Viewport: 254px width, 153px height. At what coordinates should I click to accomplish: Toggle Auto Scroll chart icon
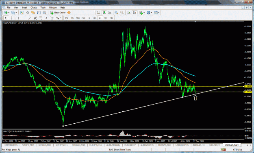129,13
